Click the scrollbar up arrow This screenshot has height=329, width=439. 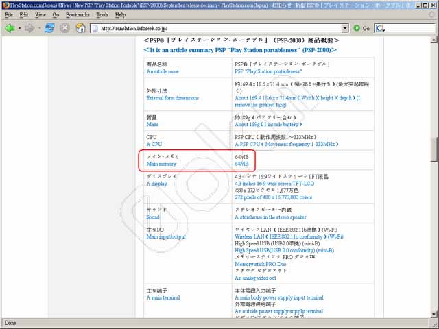coord(434,40)
